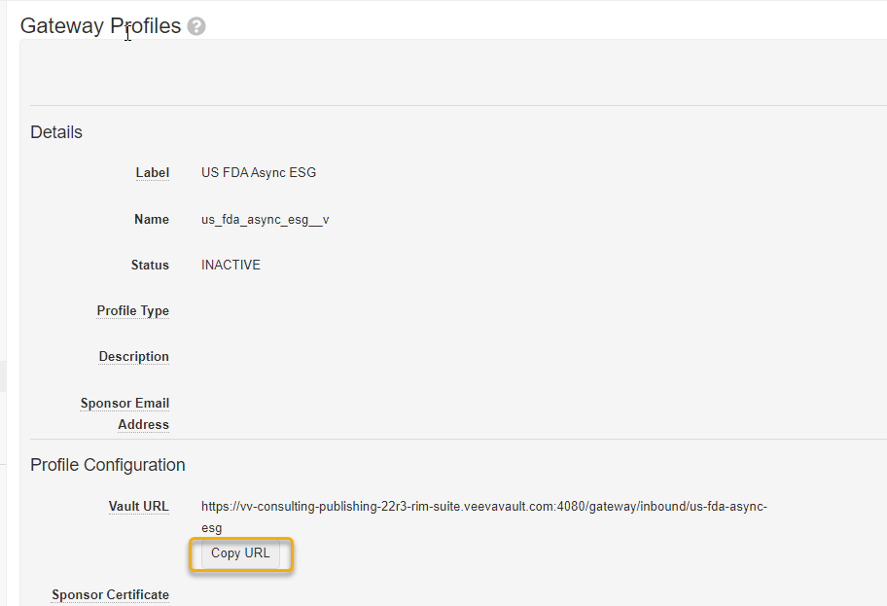The height and width of the screenshot is (606, 887).
Task: Click the Name field label
Action: click(x=152, y=219)
